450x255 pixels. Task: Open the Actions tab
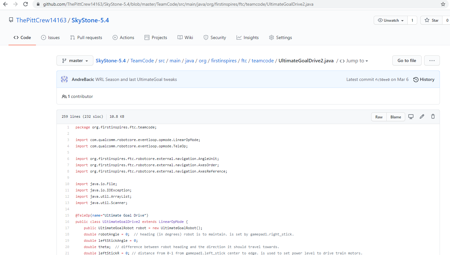tap(123, 37)
